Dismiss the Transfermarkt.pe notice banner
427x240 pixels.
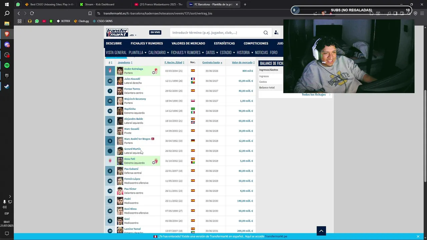418,236
